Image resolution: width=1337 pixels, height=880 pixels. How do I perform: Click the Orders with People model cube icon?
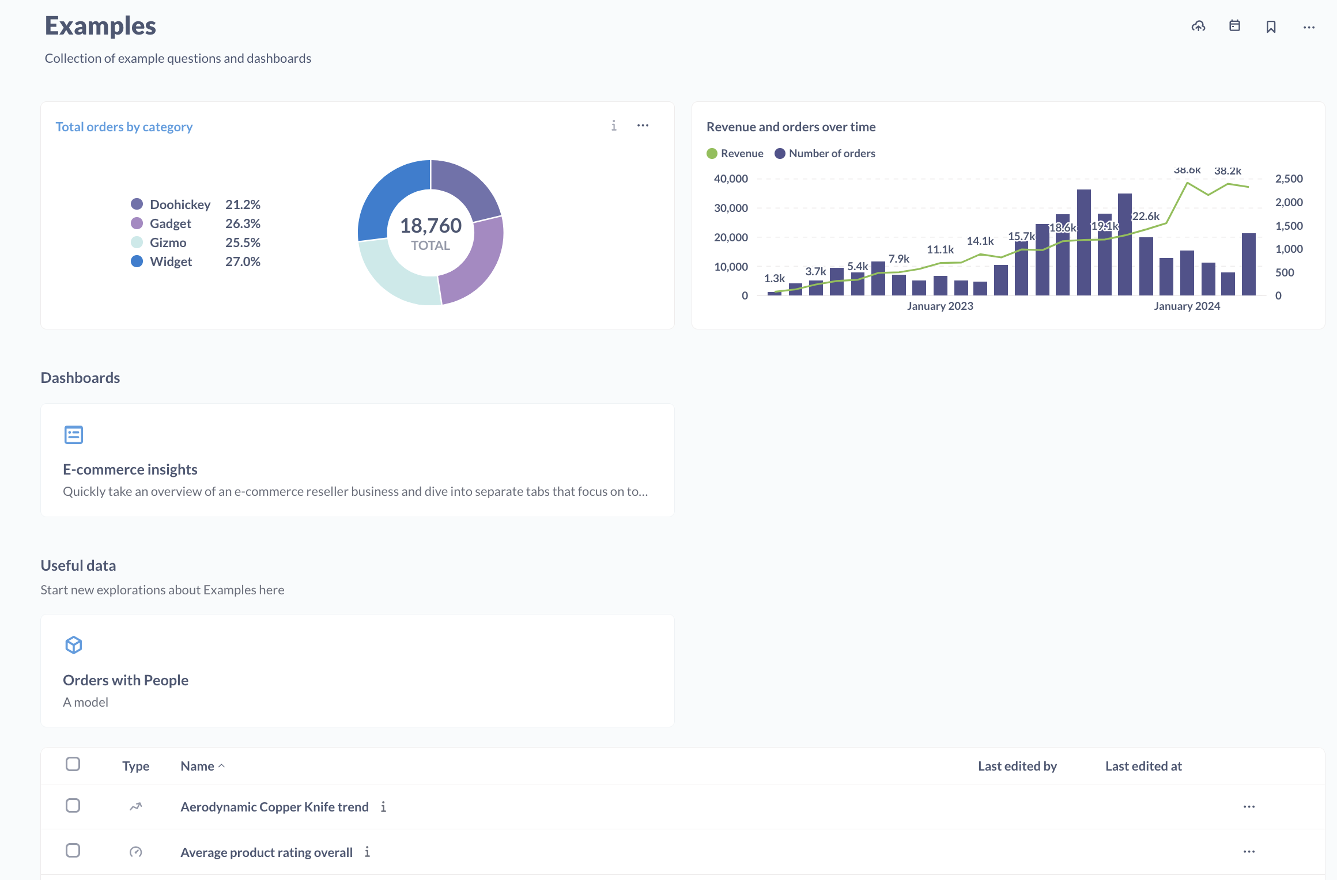(x=74, y=645)
